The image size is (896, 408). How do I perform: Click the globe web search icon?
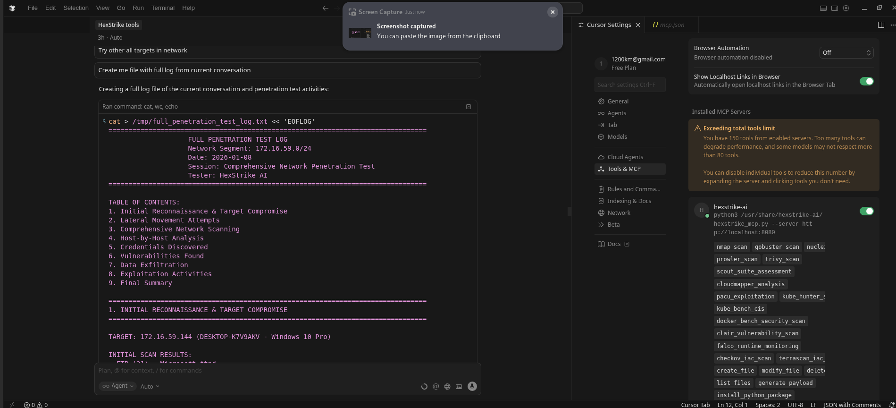coord(447,387)
